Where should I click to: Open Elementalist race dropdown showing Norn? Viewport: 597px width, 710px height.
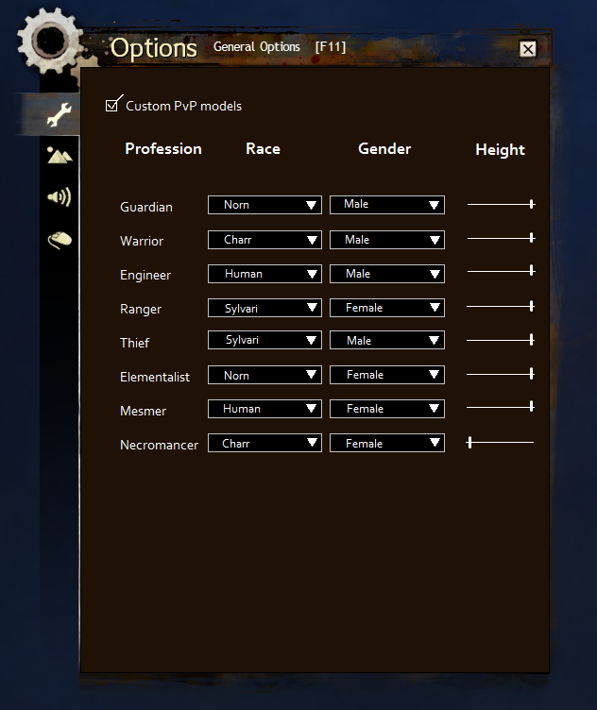[265, 375]
